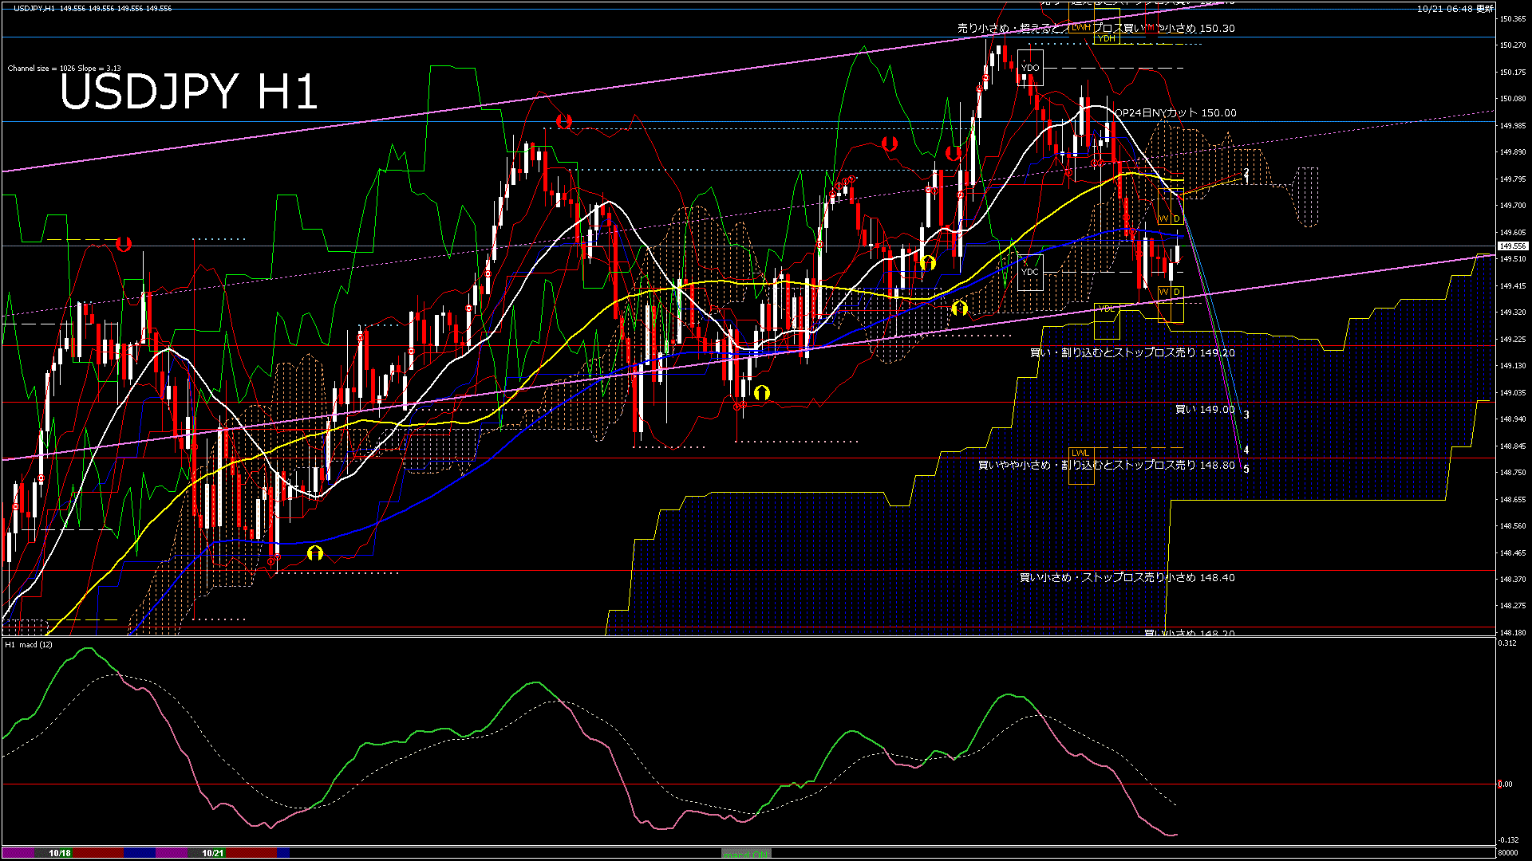Select the OP24日NYカット 150.00 label
This screenshot has height=861, width=1532.
(1175, 113)
